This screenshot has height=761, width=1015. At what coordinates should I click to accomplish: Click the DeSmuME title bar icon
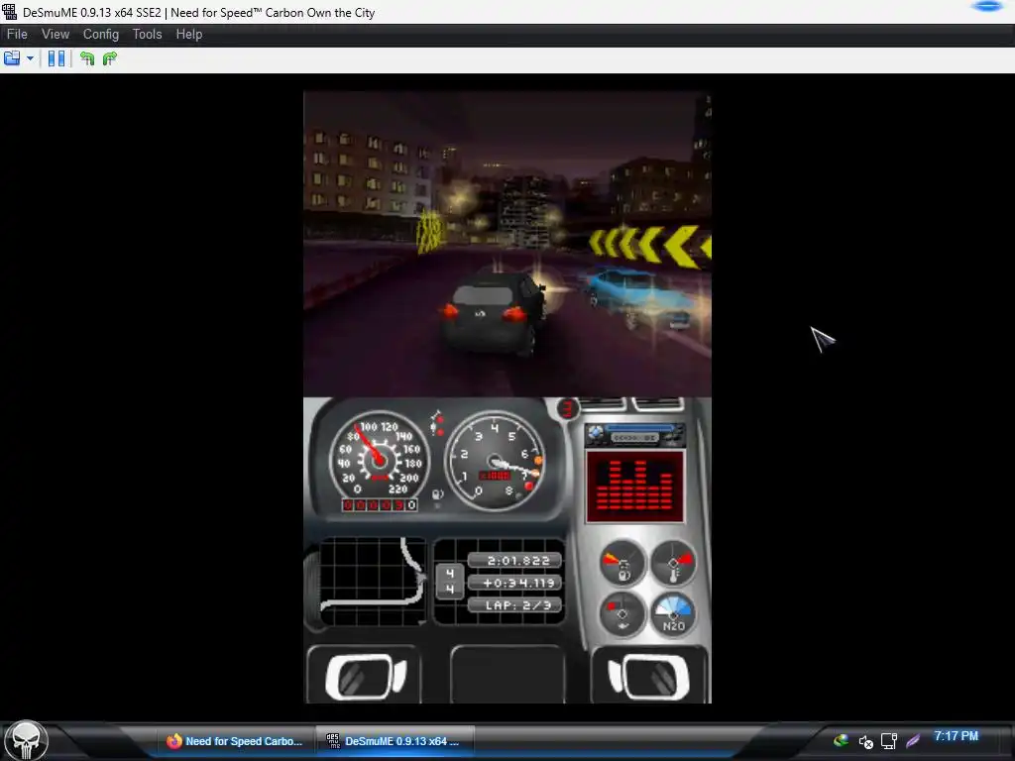(x=9, y=12)
